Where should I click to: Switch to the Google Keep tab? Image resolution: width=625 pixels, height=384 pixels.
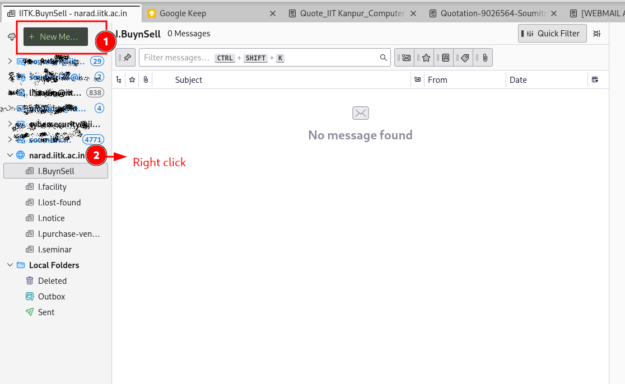coord(183,13)
